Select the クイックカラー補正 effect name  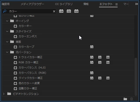[31, 78]
